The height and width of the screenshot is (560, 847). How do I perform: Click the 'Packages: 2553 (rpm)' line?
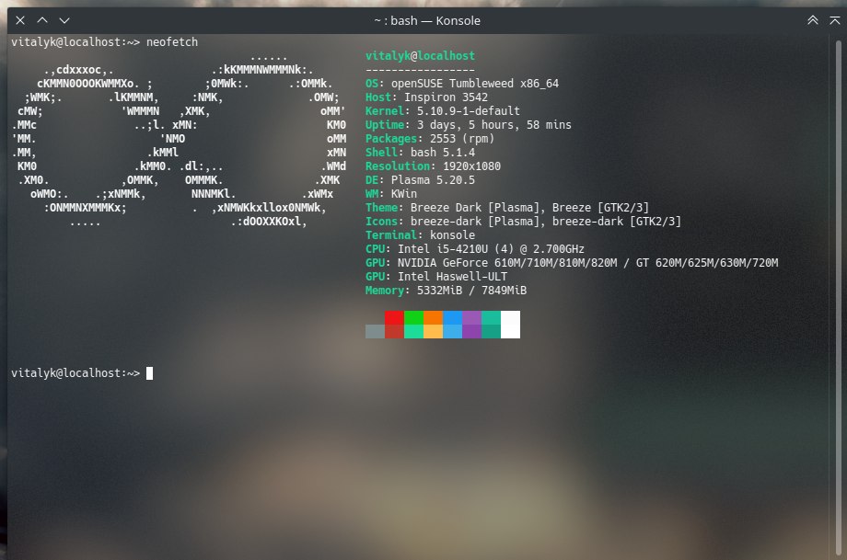point(429,139)
